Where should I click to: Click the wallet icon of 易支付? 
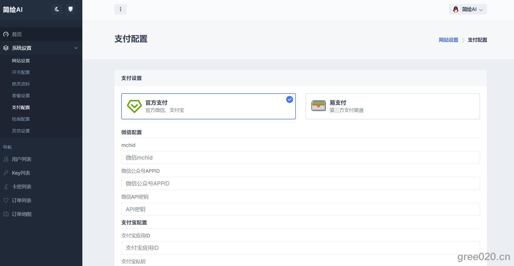click(x=318, y=106)
